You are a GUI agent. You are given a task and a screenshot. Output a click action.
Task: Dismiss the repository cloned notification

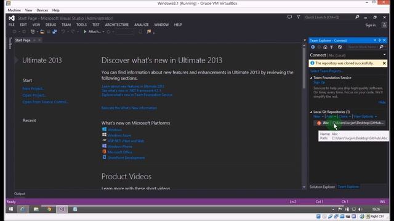(x=384, y=63)
